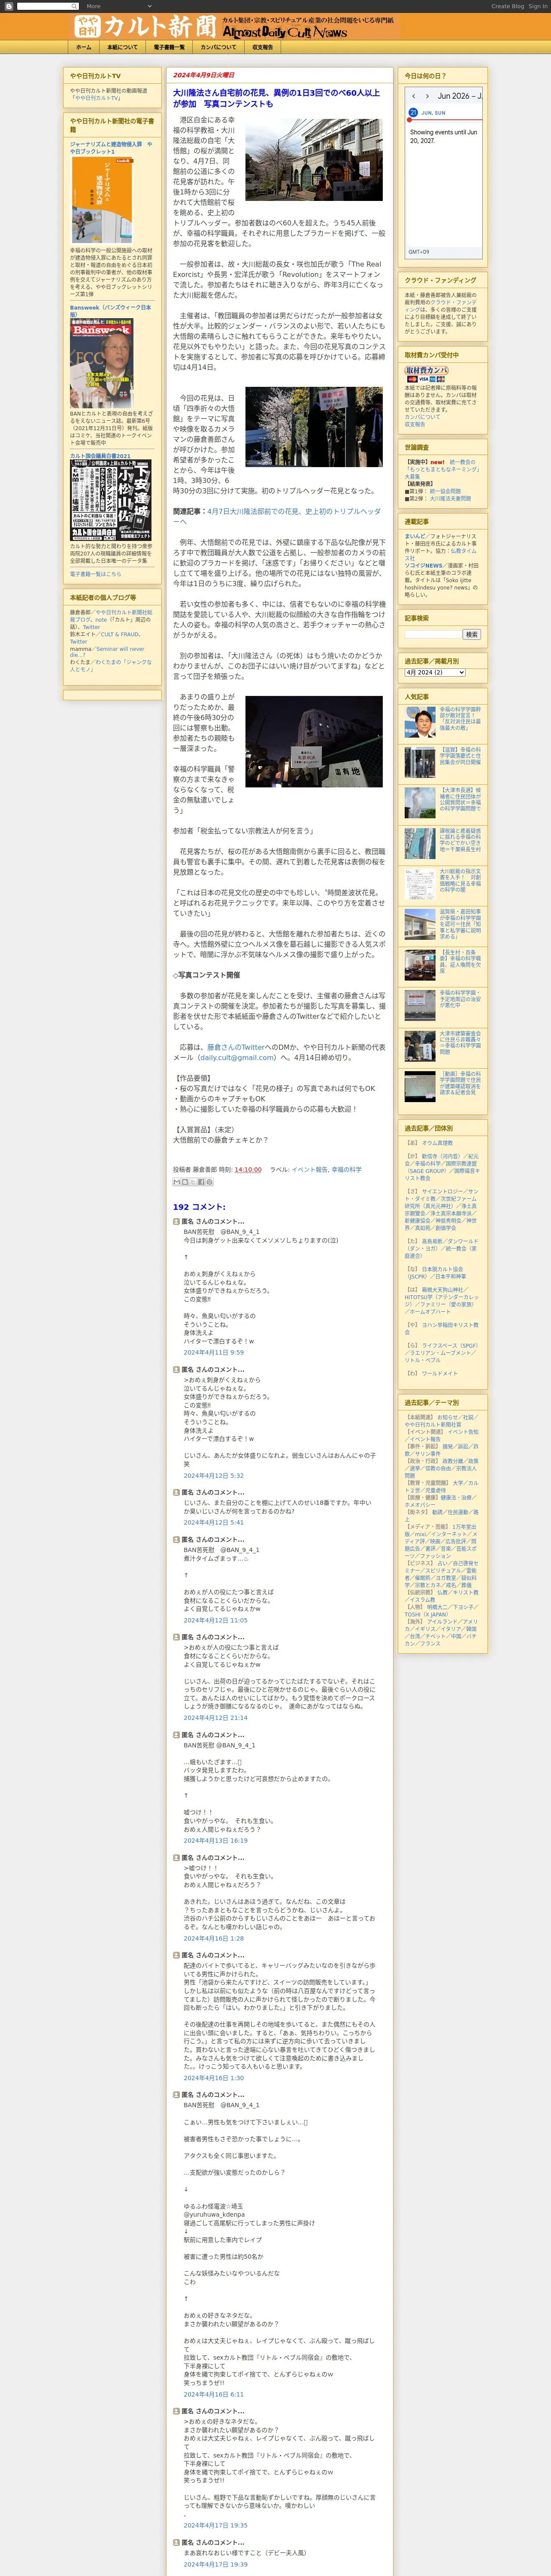
Task: Click the 192 コメント heading
Action: pyautogui.click(x=199, y=1207)
